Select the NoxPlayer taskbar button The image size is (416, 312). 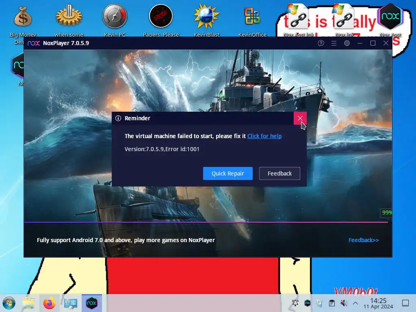(92, 303)
